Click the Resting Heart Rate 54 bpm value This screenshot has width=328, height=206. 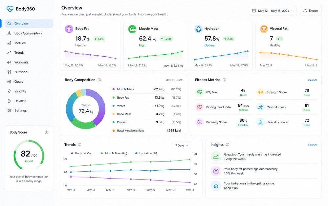pyautogui.click(x=243, y=105)
